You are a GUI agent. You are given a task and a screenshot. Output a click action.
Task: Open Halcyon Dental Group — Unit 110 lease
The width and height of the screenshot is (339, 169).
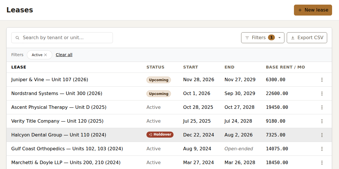pyautogui.click(x=59, y=135)
